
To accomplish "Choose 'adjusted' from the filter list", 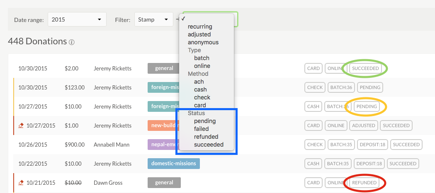I will 199,34.
